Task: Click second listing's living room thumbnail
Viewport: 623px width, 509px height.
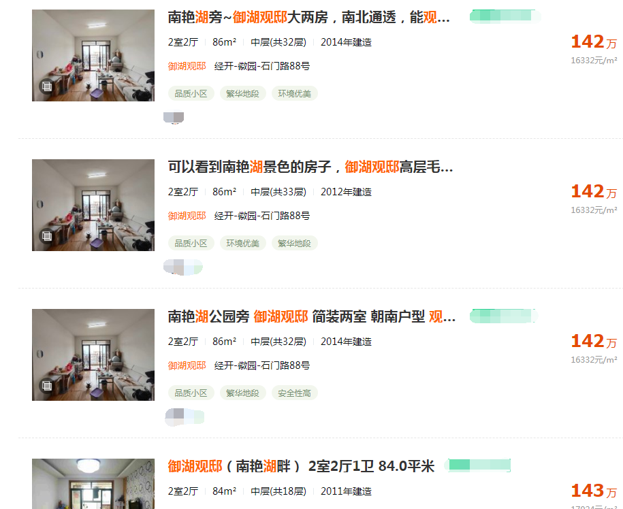Action: (93, 206)
